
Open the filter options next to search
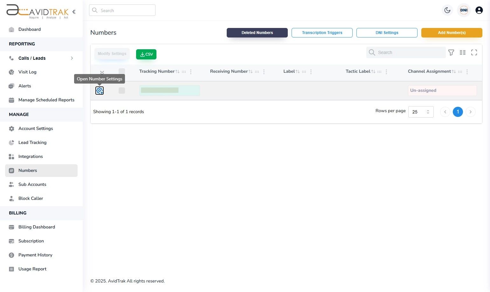[x=451, y=52]
